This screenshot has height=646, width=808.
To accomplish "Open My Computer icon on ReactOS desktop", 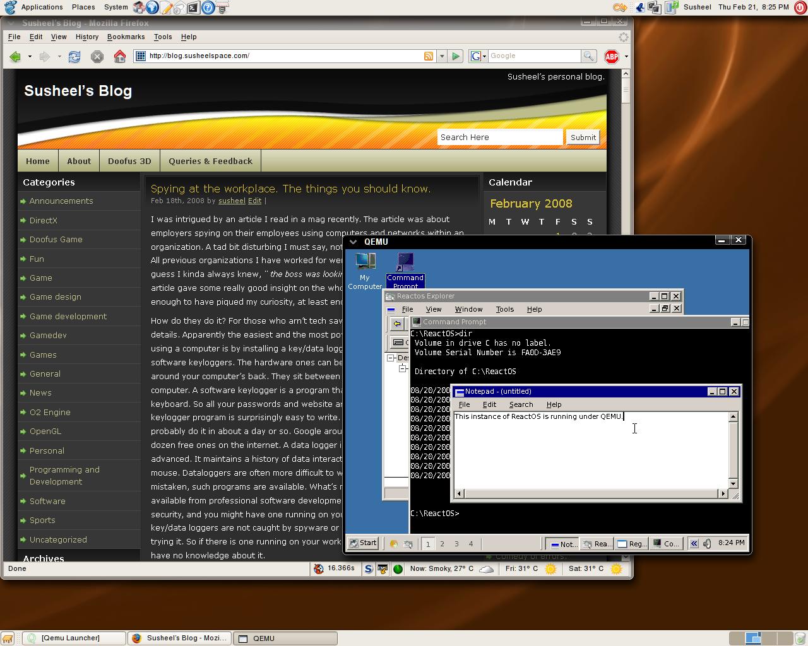I will click(x=365, y=271).
